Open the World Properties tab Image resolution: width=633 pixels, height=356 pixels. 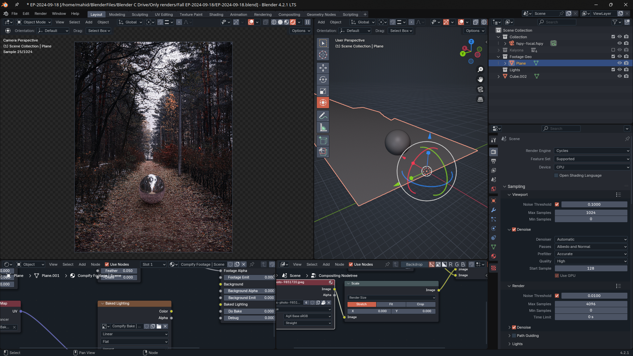coord(494,189)
